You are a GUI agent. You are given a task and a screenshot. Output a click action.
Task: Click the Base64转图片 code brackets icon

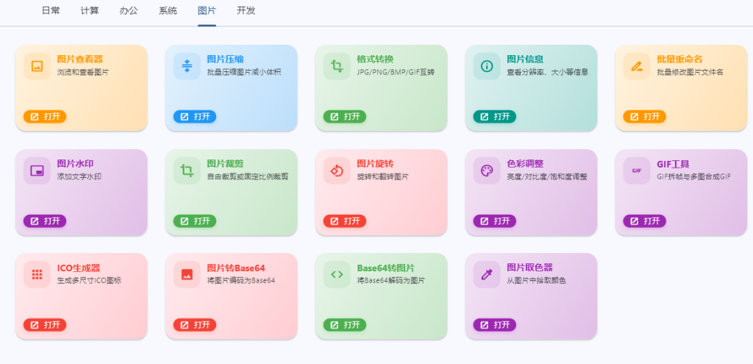[337, 275]
